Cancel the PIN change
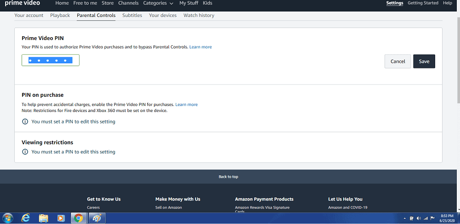This screenshot has height=224, width=460. tap(398, 62)
